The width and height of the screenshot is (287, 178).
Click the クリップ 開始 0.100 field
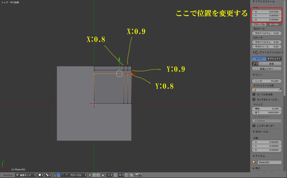(267, 109)
